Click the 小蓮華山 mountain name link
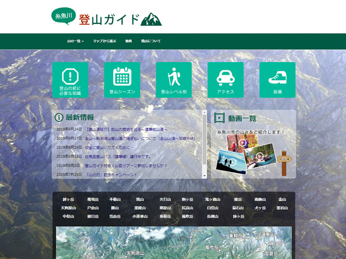Viewport: 346px width, 259px height. point(140,216)
